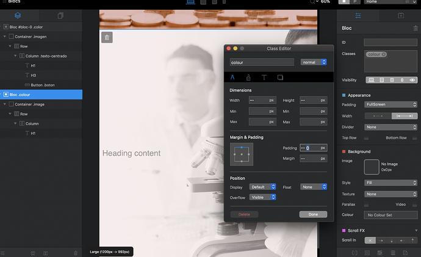Image resolution: width=421 pixels, height=257 pixels.
Task: Open the Padding dropdown showing FullScreen
Action: (391, 104)
